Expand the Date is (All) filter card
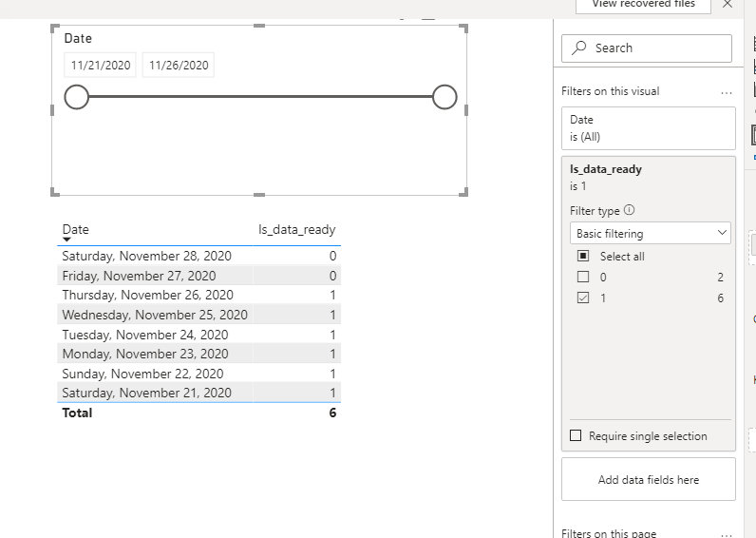The image size is (756, 538). 649,128
